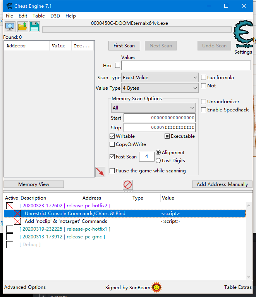Click the scan Value input field
This screenshot has height=297, width=256.
186,66
